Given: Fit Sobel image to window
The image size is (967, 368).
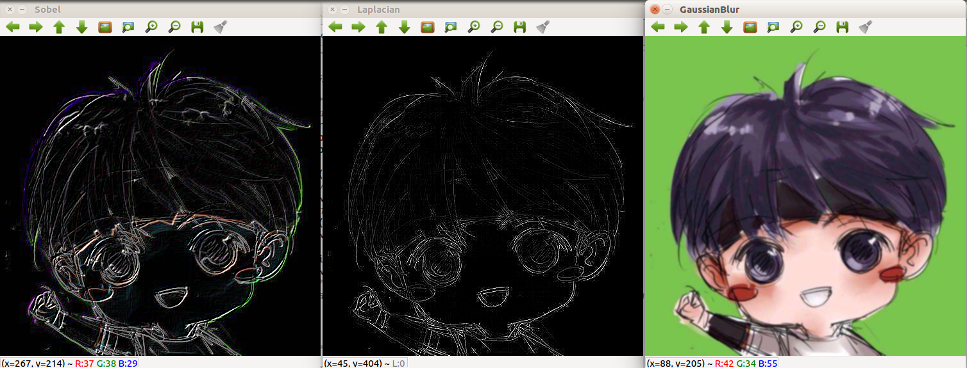Looking at the screenshot, I should (128, 27).
